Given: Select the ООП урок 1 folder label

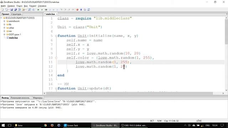Looking at the screenshot, I should click(15, 34).
